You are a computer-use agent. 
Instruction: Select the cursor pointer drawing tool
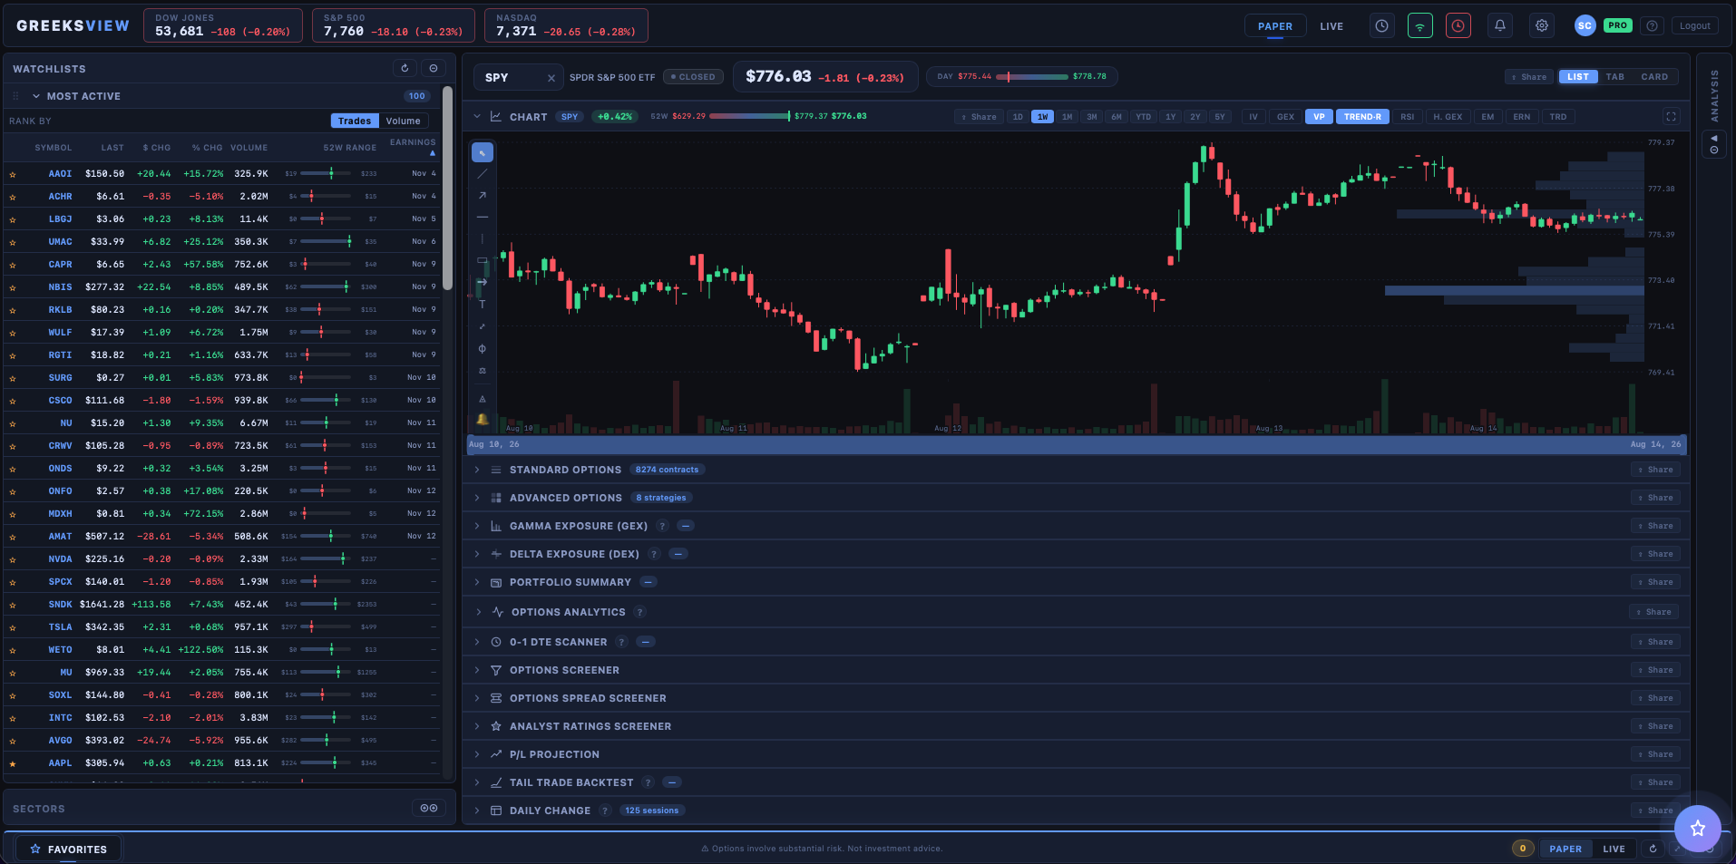(483, 152)
